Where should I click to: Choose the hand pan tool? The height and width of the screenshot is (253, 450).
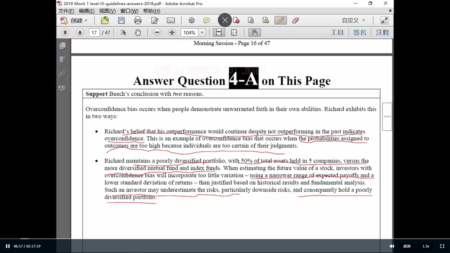138,32
